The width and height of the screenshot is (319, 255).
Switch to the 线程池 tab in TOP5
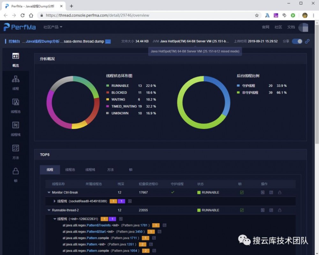(x=70, y=170)
